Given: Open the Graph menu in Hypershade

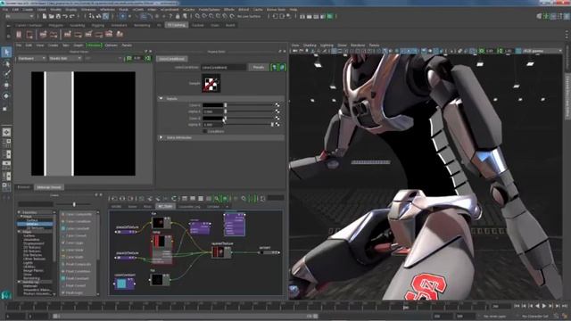Looking at the screenshot, I should [79, 45].
